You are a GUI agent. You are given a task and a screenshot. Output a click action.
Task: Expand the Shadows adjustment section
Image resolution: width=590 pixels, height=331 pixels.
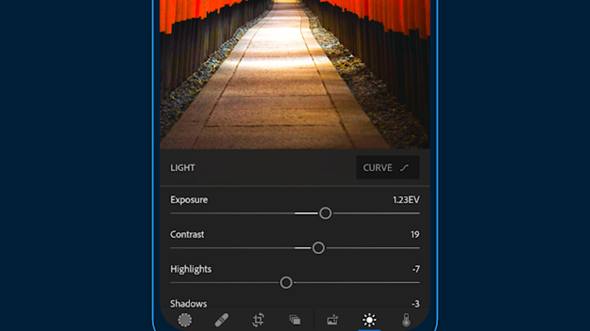188,303
